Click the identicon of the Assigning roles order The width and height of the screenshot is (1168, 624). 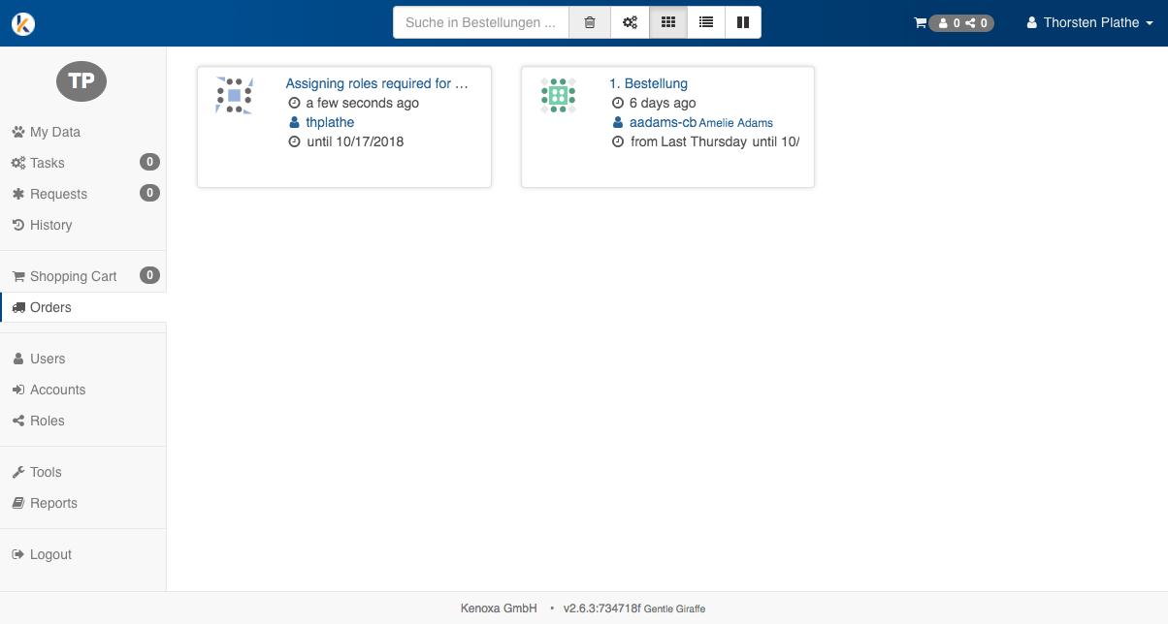click(234, 95)
